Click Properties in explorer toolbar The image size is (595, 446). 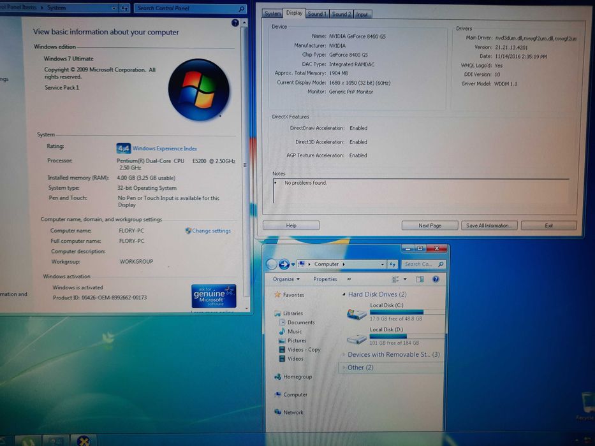325,279
